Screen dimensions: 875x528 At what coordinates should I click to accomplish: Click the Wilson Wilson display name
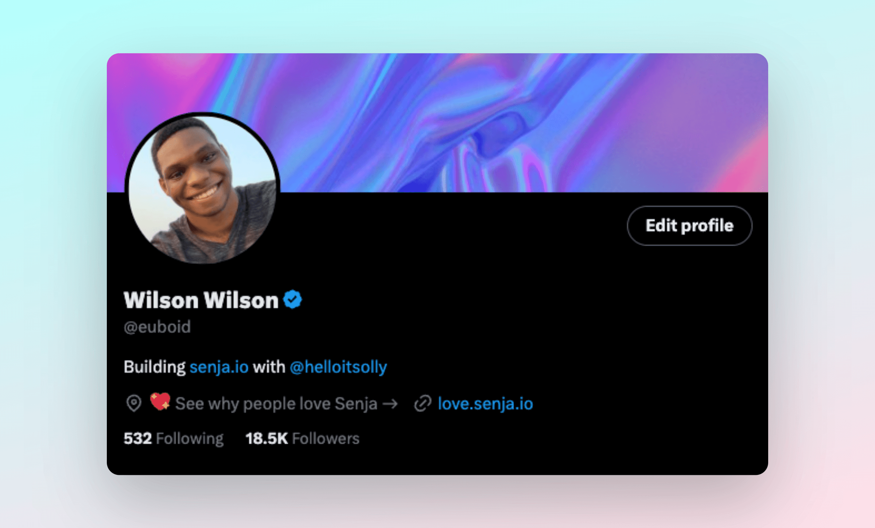click(201, 300)
